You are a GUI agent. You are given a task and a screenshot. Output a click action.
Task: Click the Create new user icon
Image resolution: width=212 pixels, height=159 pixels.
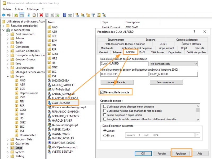[x=78, y=15]
